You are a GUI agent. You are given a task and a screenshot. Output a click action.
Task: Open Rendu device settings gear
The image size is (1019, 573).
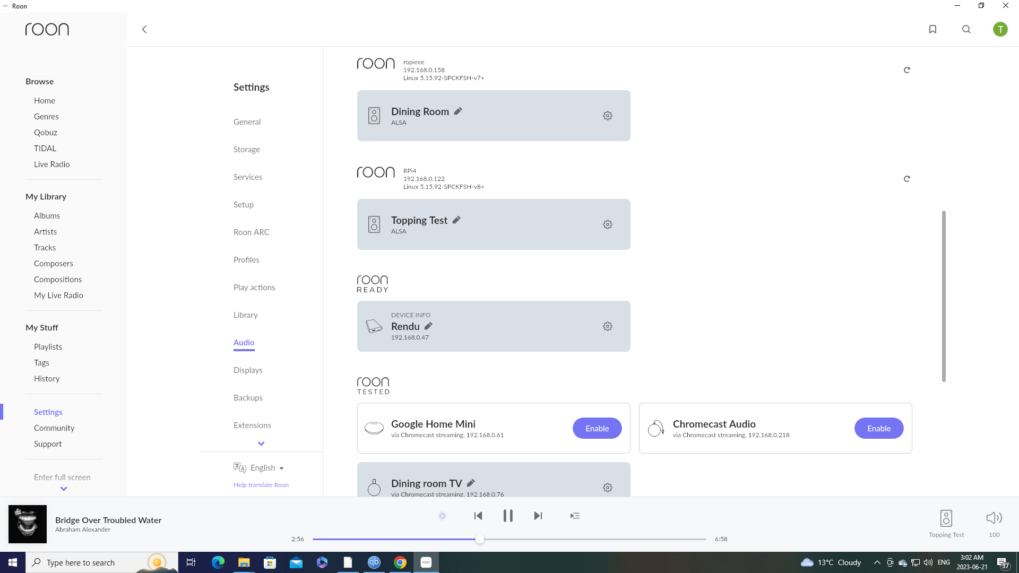tap(608, 326)
